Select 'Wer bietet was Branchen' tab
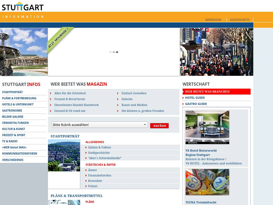Viewport: 273px width, 205px height. [207, 92]
